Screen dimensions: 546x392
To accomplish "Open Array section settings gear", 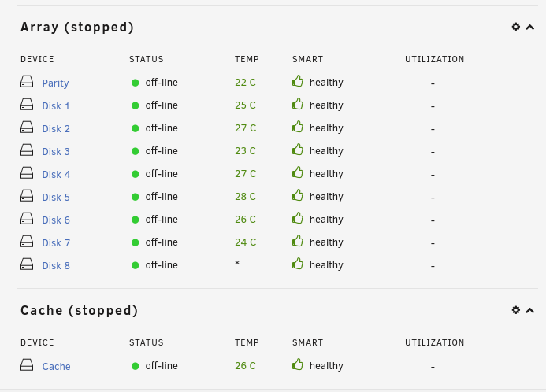I will tap(516, 27).
